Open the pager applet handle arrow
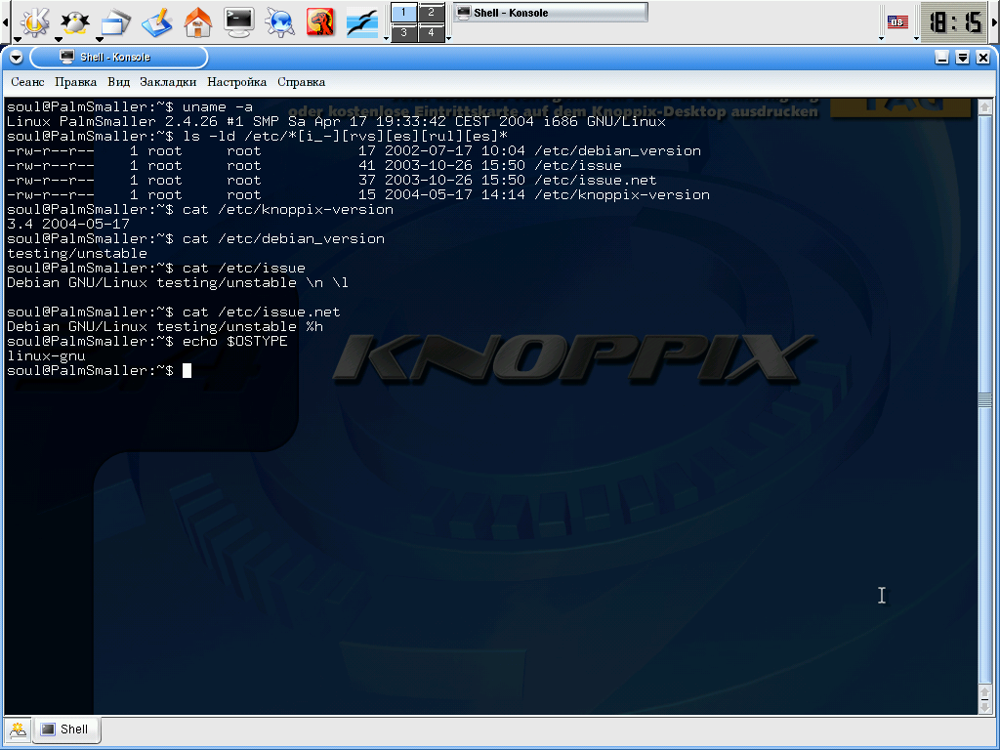Image resolution: width=1000 pixels, height=750 pixels. click(x=386, y=38)
